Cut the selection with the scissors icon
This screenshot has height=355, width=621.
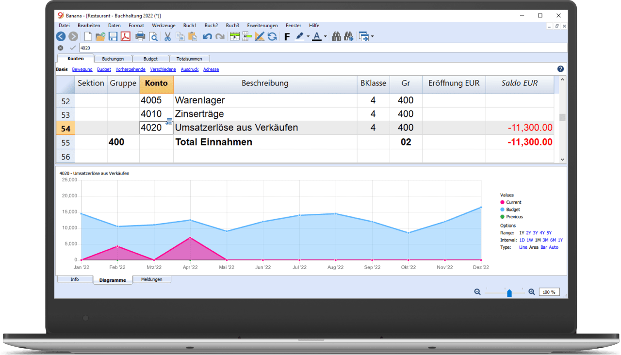(x=167, y=36)
